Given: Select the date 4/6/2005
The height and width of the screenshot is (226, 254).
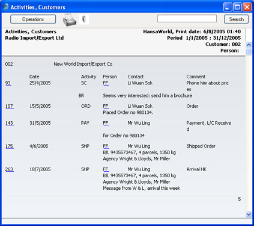Looking at the screenshot, I should coord(38,146).
